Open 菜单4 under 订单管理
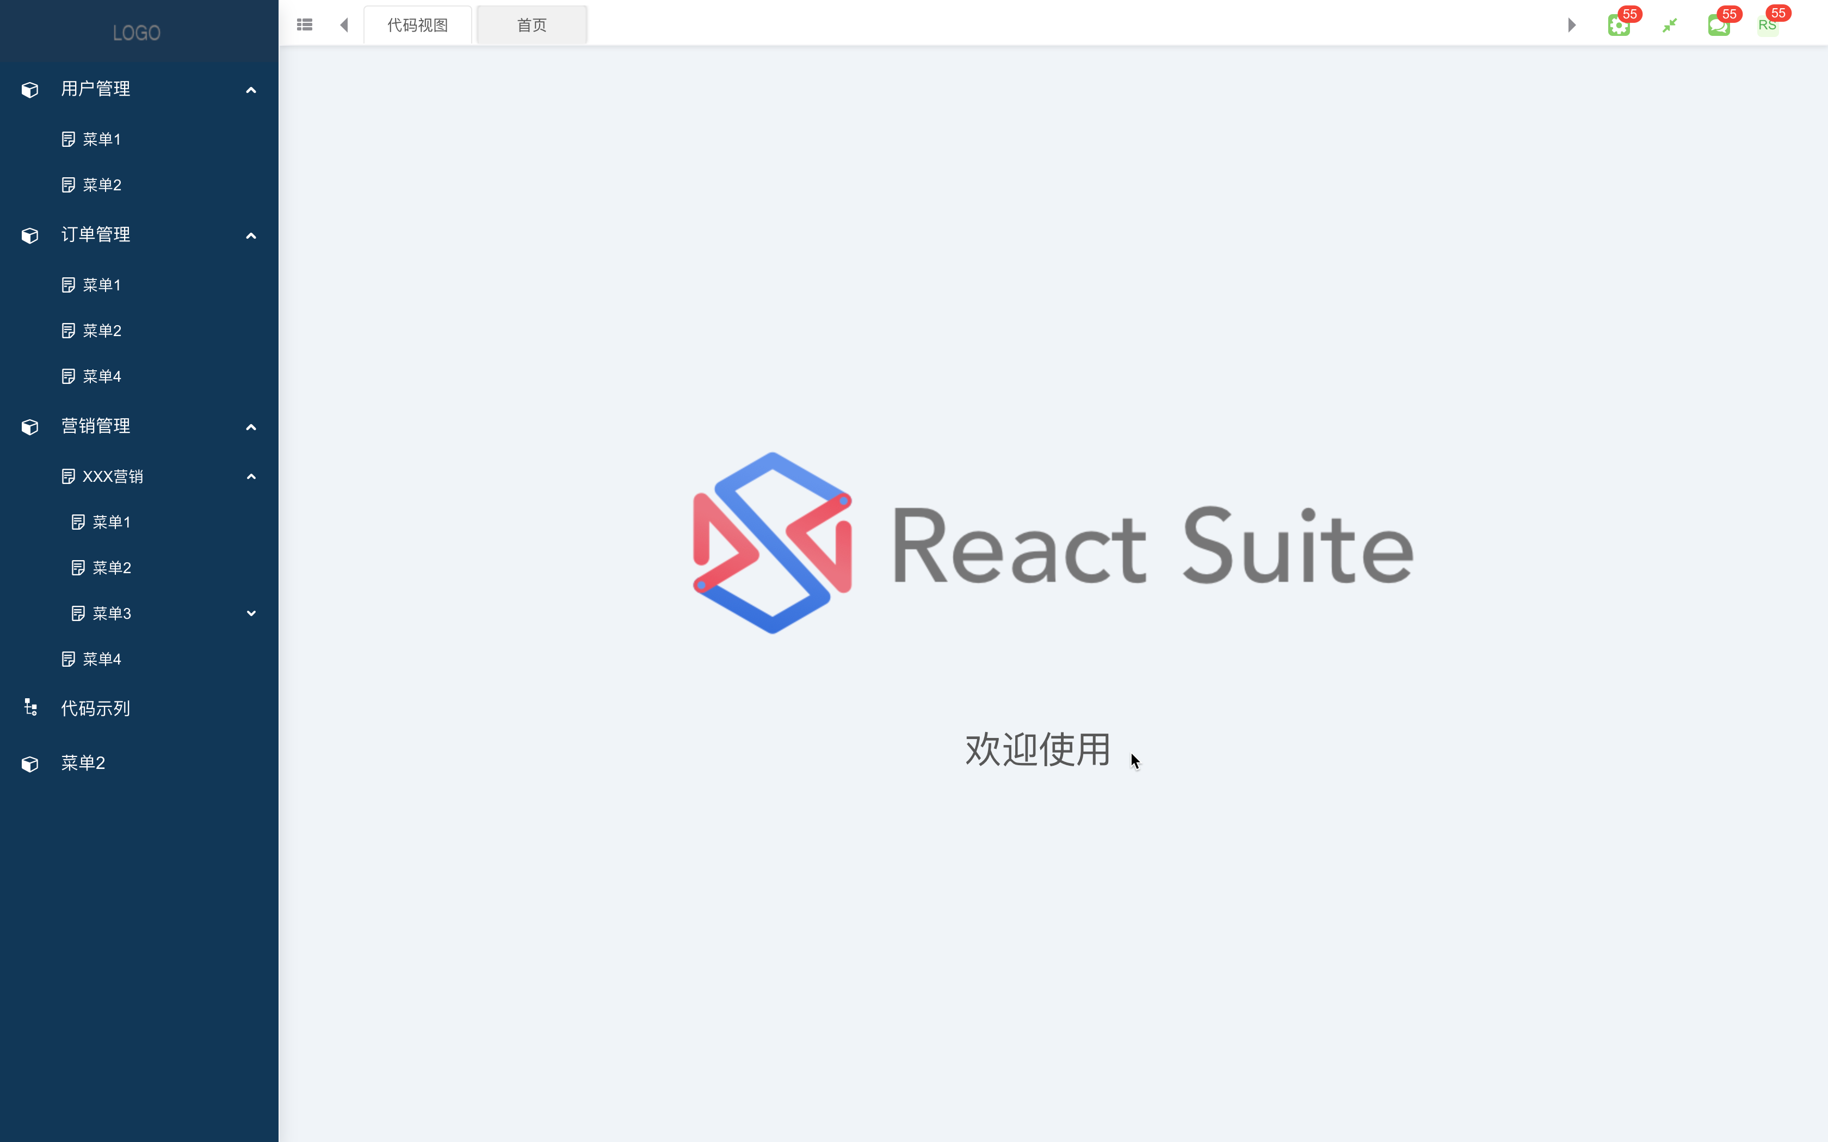Screen dimensions: 1828x1142 click(x=101, y=376)
